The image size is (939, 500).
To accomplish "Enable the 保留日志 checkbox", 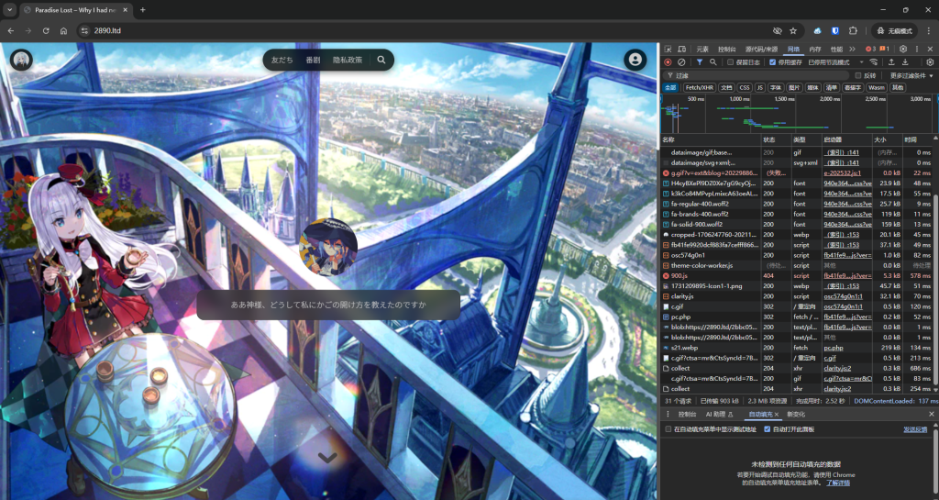I will (731, 62).
